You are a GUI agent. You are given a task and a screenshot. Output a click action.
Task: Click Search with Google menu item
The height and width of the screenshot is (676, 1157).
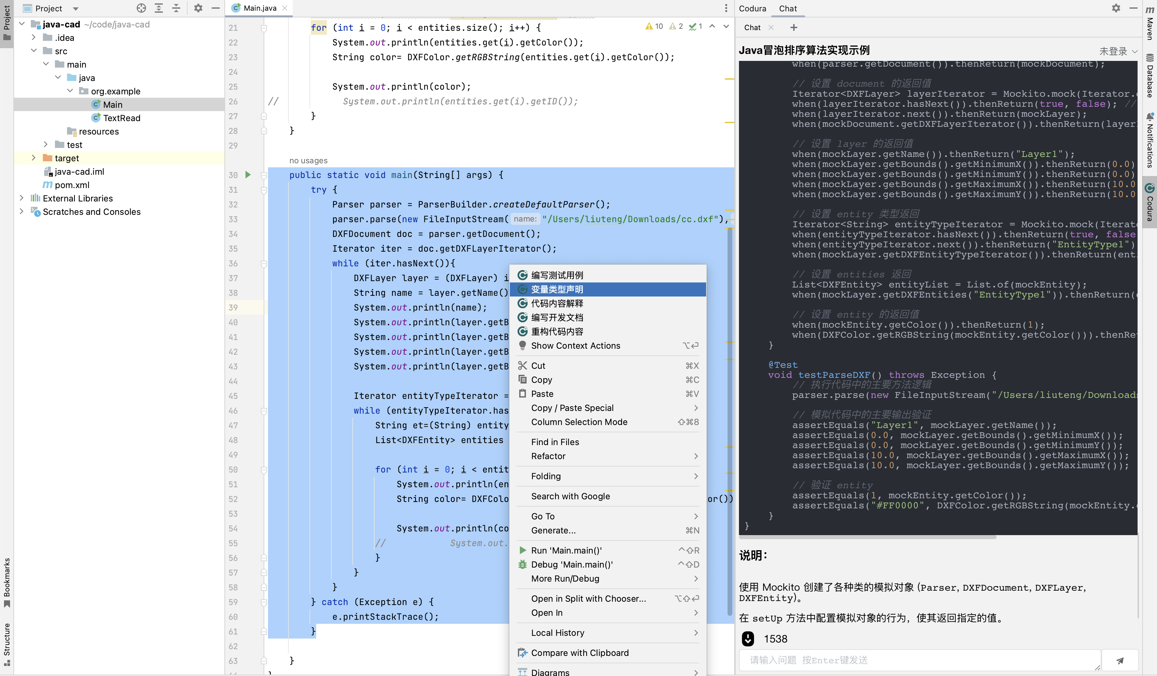point(608,496)
